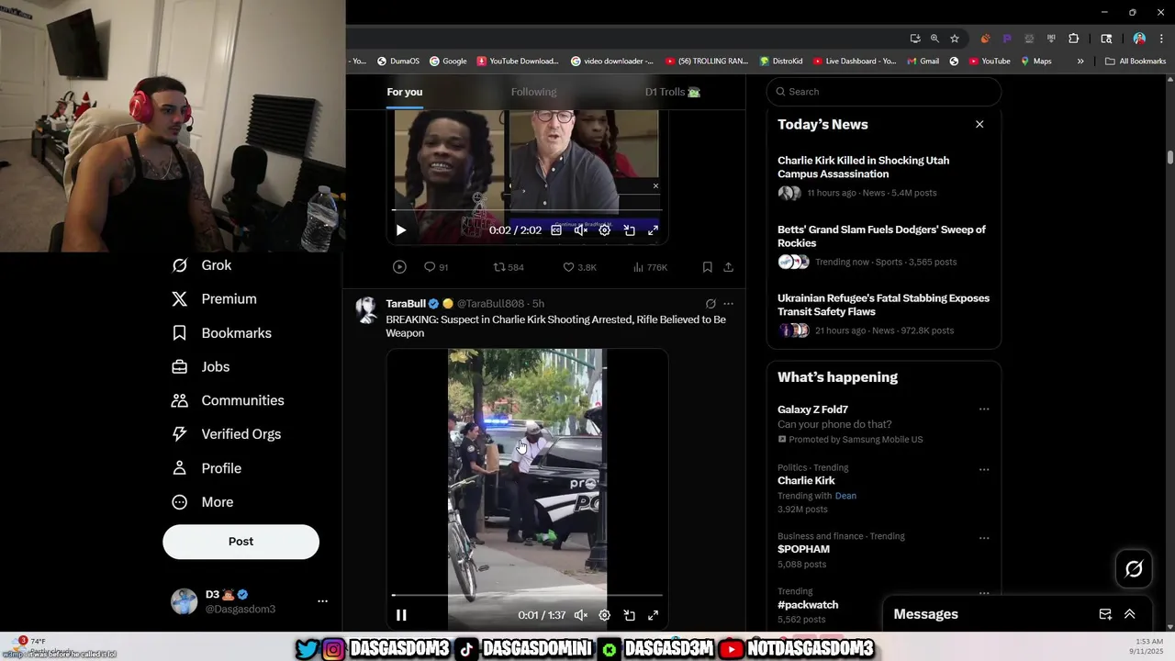Viewport: 1175px width, 661px height.
Task: Pause the TaraBull video at 0:01 / 1:37
Action: point(401,615)
